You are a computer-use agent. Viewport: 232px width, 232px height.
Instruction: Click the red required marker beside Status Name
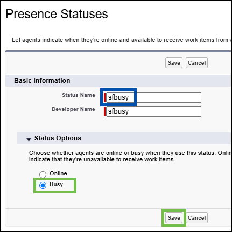pos(104,97)
